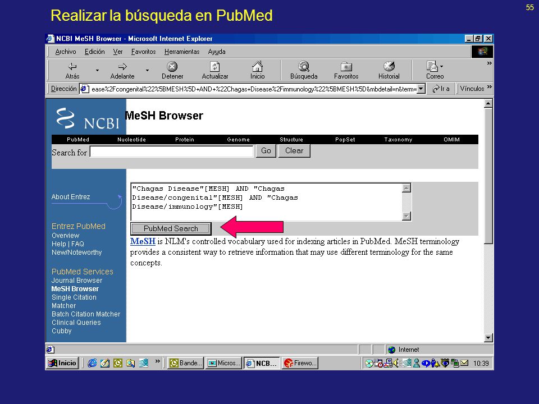Image resolution: width=539 pixels, height=404 pixels.
Task: Expand the Vínculos links chevron
Action: coord(489,87)
